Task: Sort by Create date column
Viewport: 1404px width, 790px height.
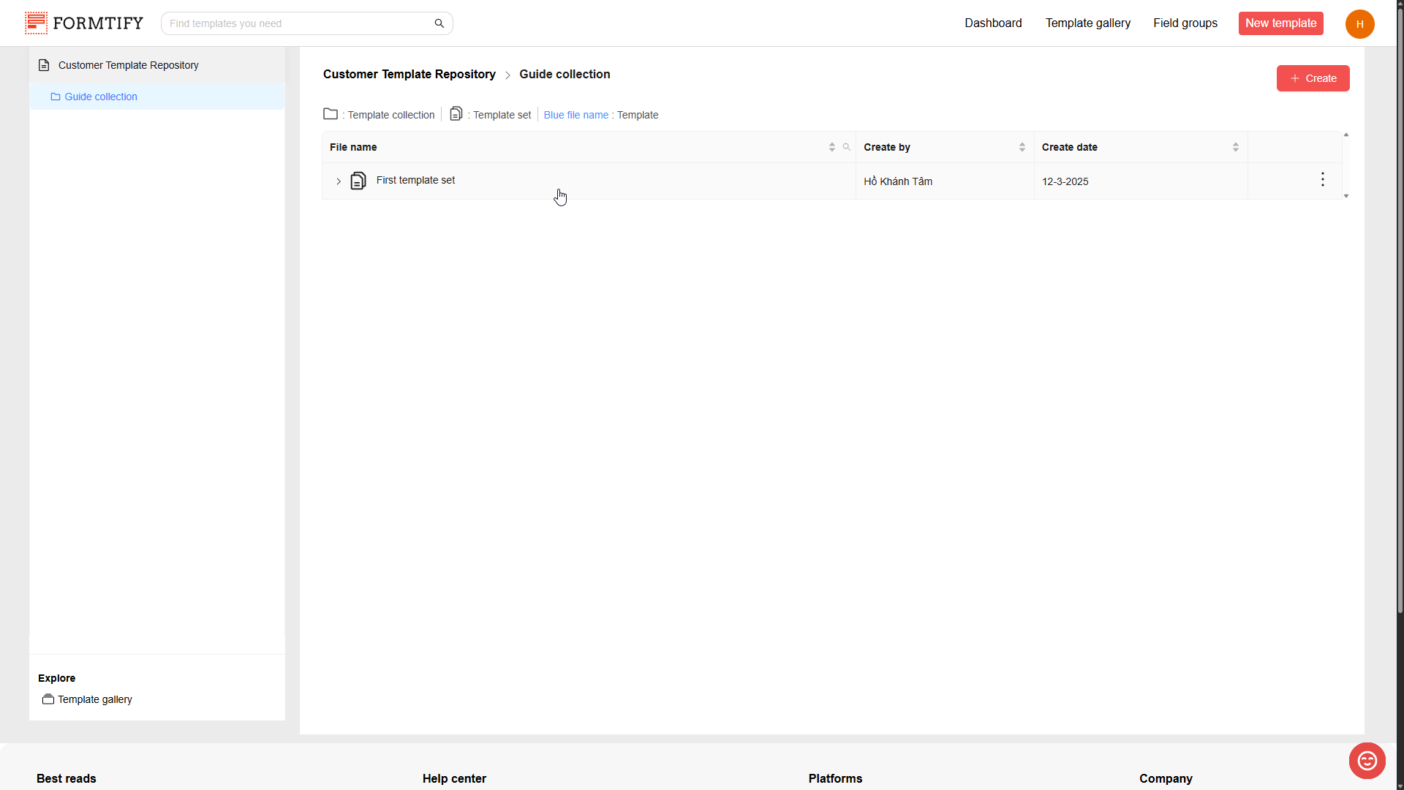Action: [1235, 147]
